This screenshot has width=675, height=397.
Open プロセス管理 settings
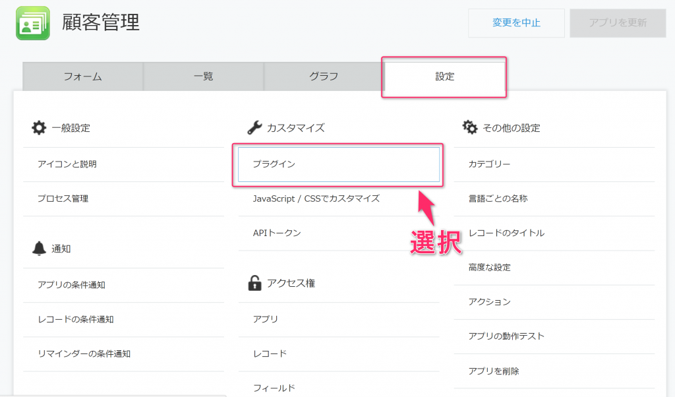123,199
